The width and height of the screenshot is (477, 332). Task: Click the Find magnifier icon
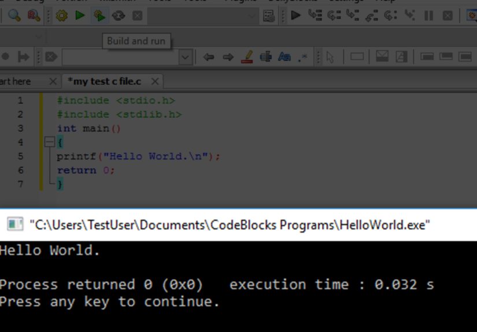coord(14,15)
